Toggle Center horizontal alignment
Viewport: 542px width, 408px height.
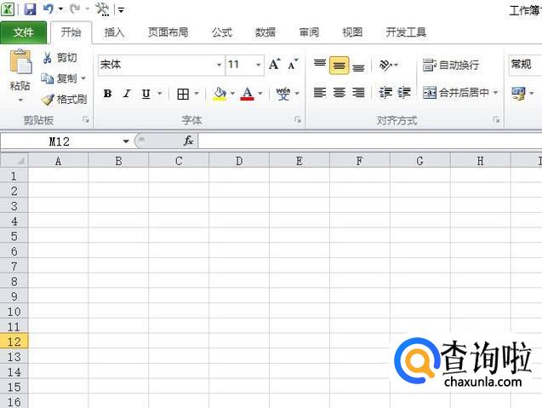pyautogui.click(x=339, y=93)
